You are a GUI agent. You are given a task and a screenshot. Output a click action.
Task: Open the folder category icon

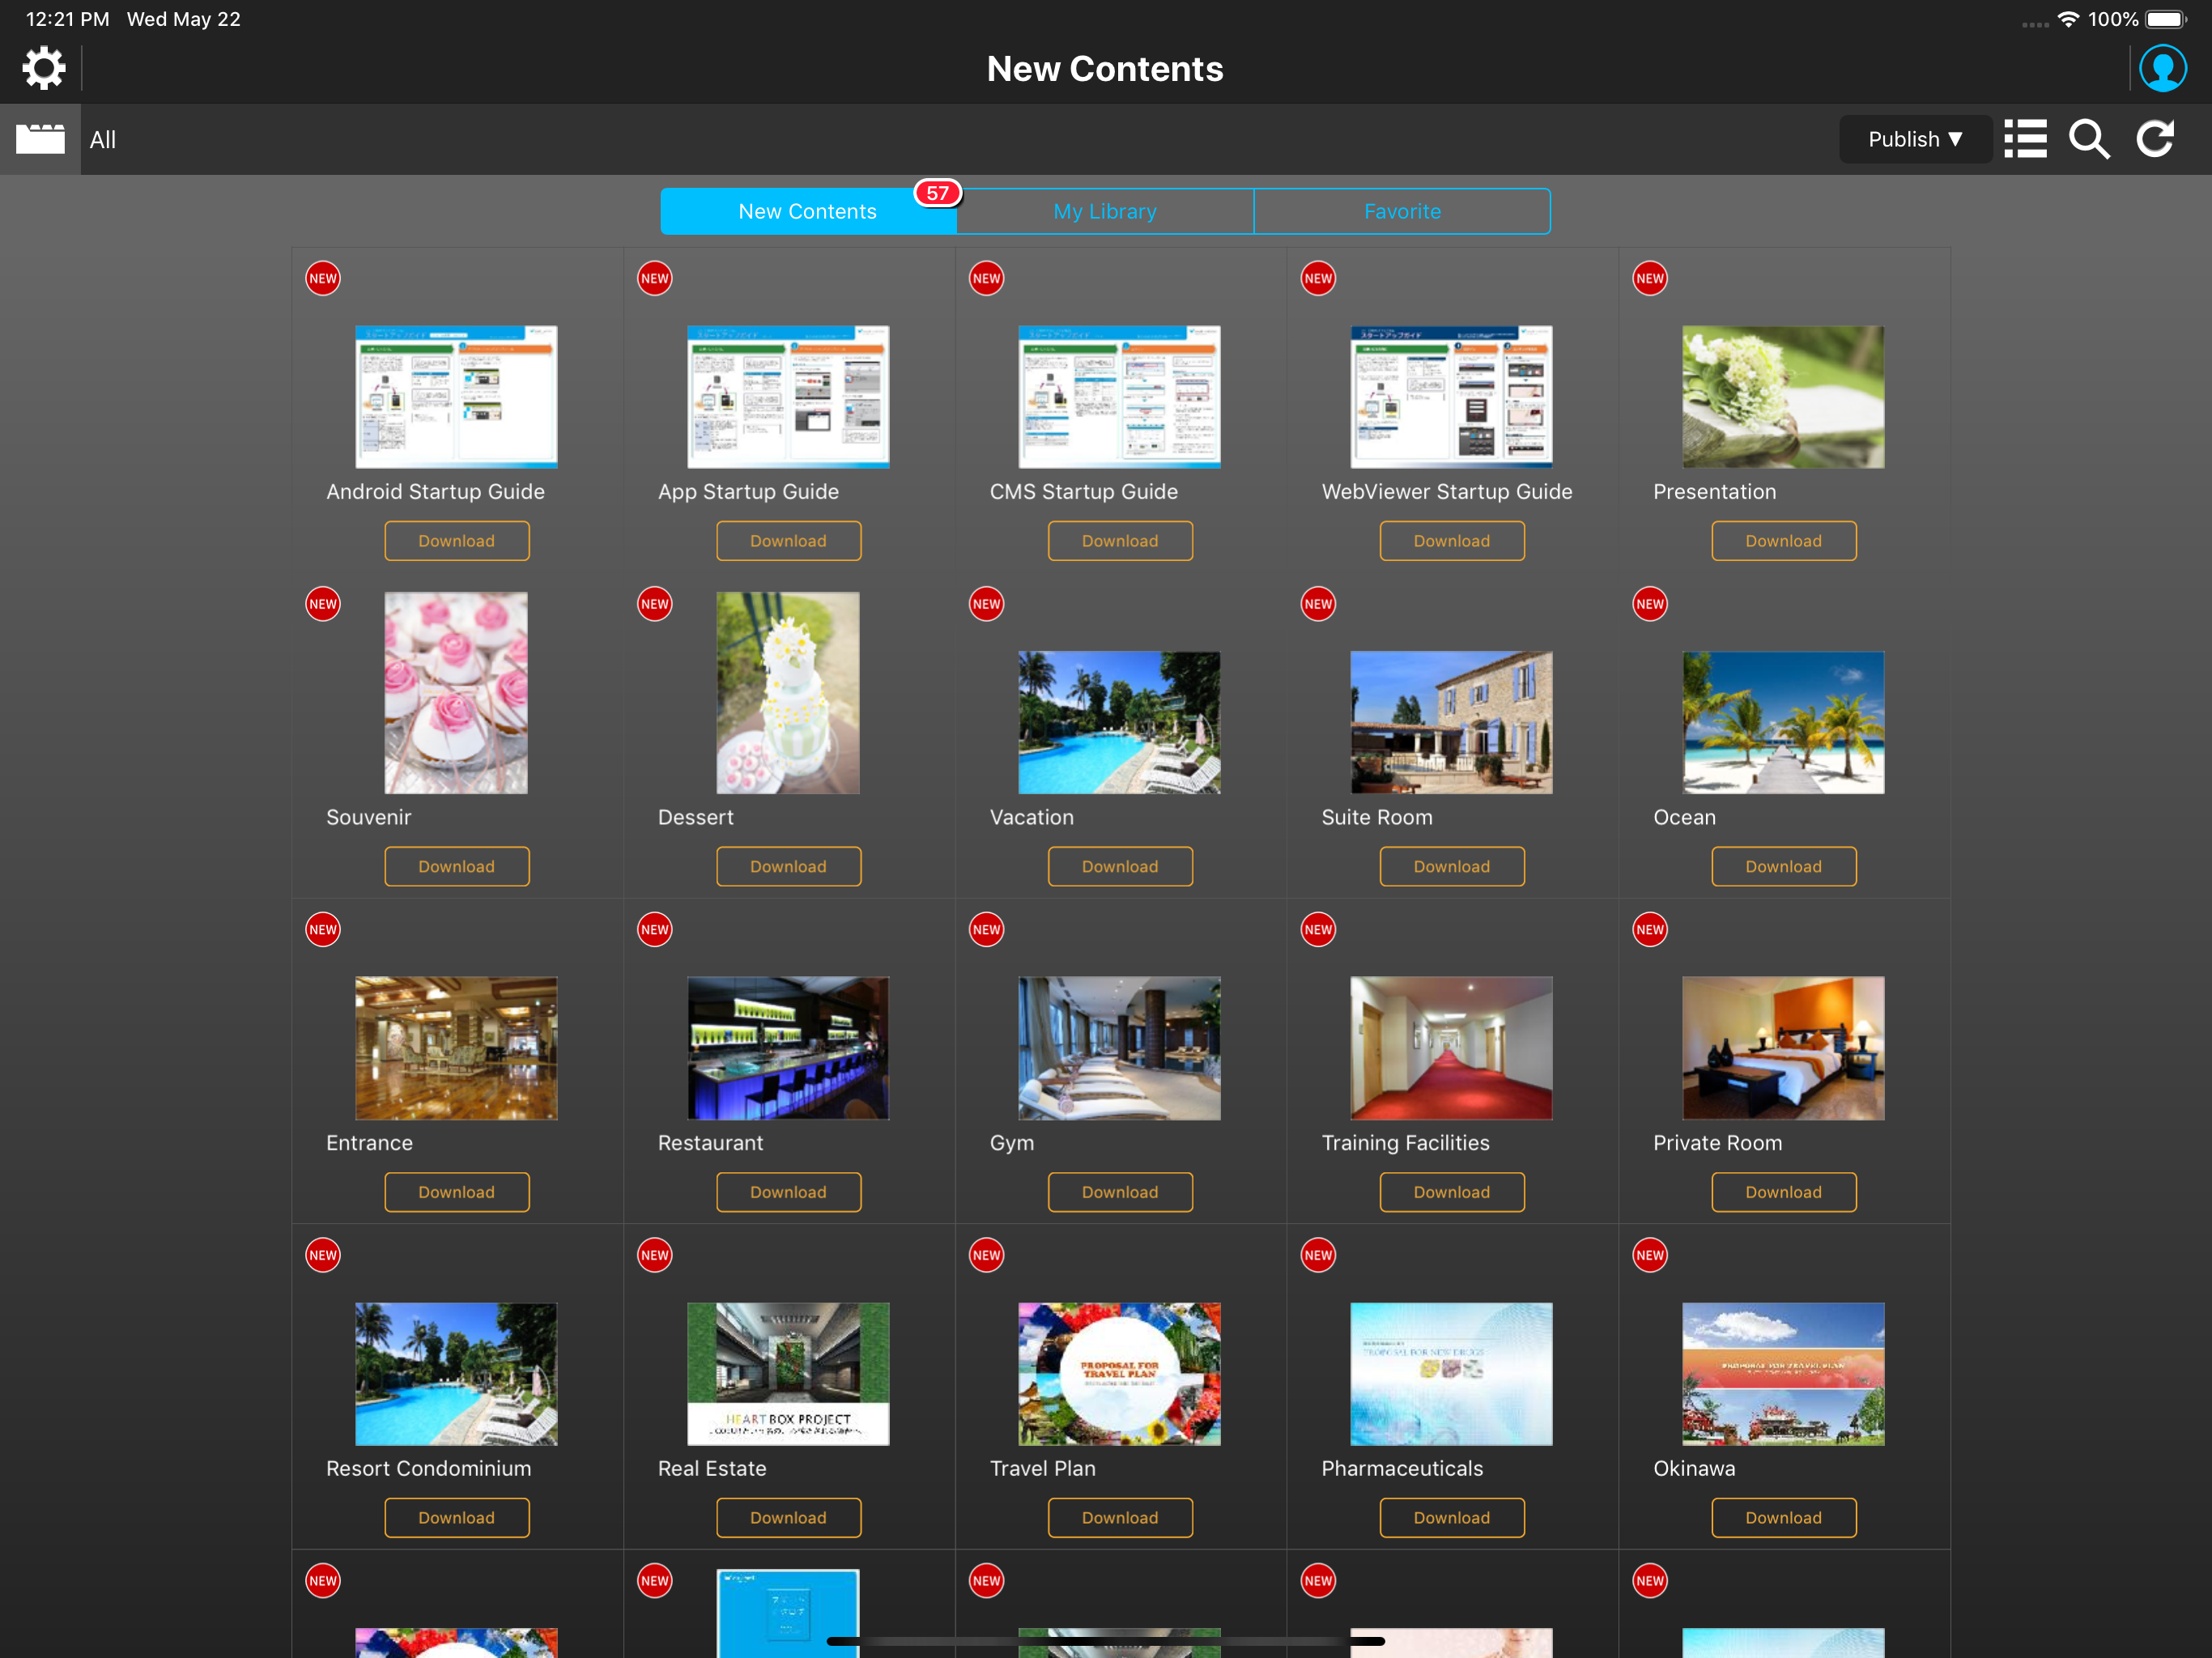click(40, 139)
